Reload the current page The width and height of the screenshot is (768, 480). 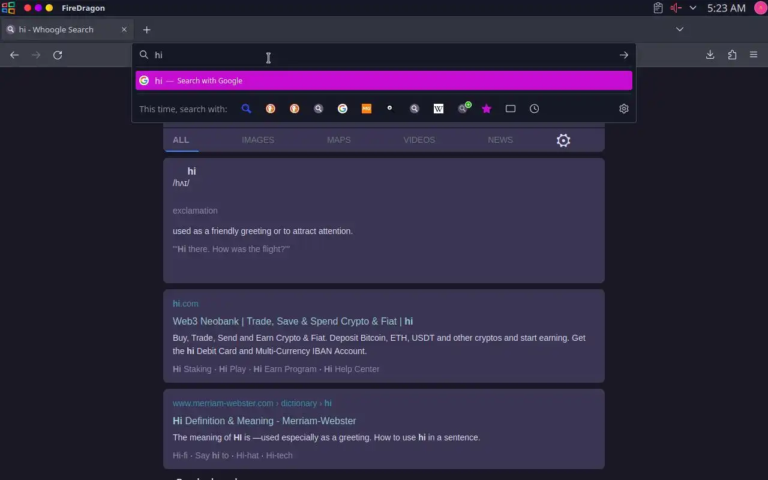pyautogui.click(x=58, y=55)
